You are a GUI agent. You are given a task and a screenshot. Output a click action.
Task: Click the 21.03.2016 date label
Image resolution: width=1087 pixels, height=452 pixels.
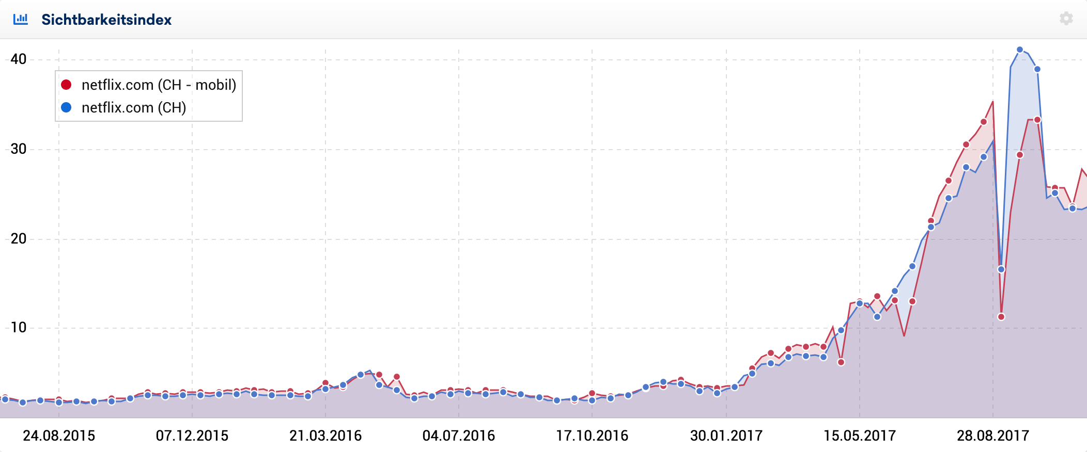(325, 436)
